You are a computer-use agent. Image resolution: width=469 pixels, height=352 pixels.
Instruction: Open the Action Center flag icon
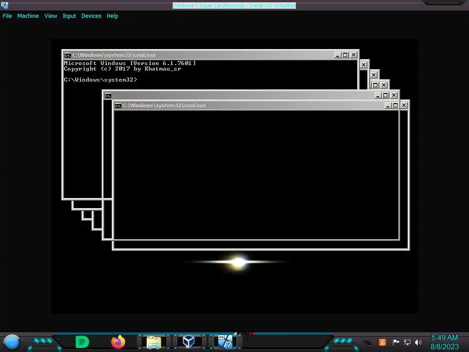tap(396, 342)
